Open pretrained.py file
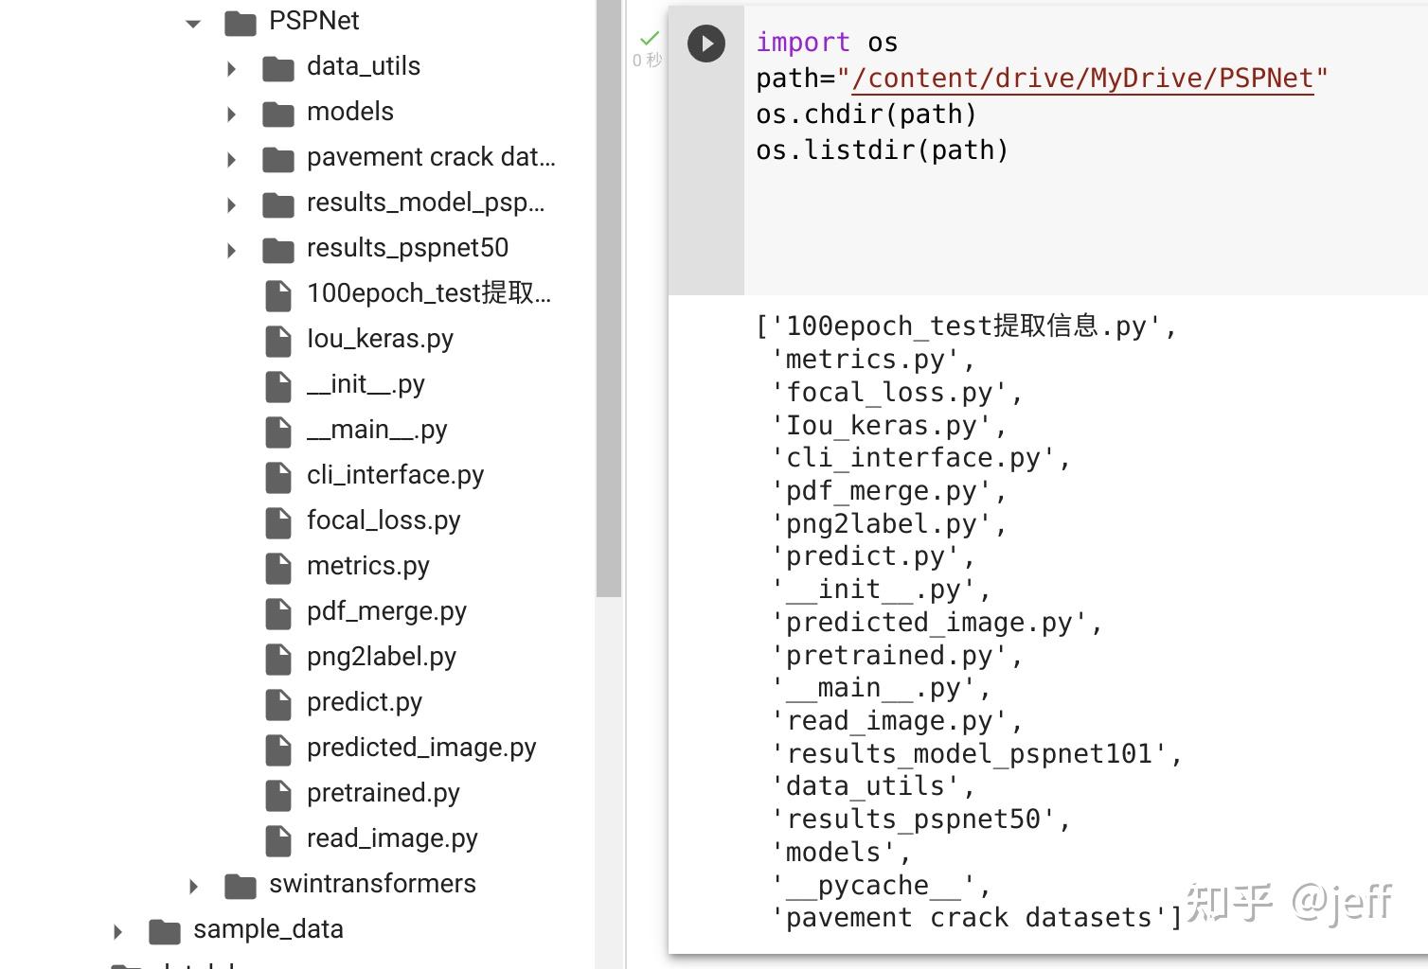1428x969 pixels. pyautogui.click(x=383, y=793)
